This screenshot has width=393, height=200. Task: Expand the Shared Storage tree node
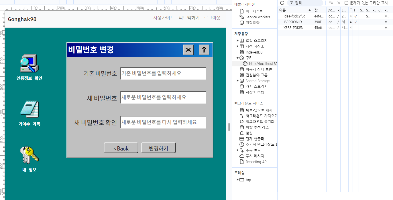[x=238, y=81]
